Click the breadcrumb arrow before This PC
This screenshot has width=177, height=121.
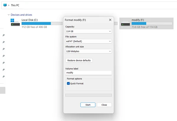(9, 5)
